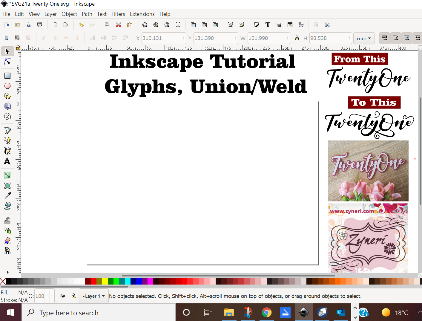
Task: Pick the yellow swatch in the palette
Action: [105, 281]
